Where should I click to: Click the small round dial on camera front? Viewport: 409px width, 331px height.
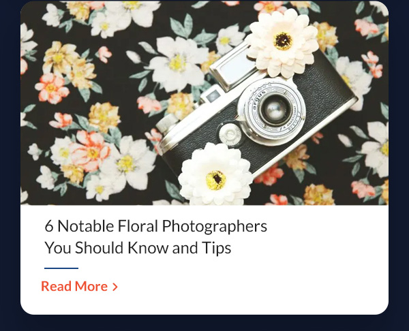(230, 134)
